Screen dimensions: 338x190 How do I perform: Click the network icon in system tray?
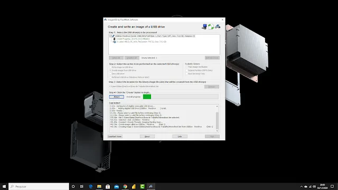310,186
